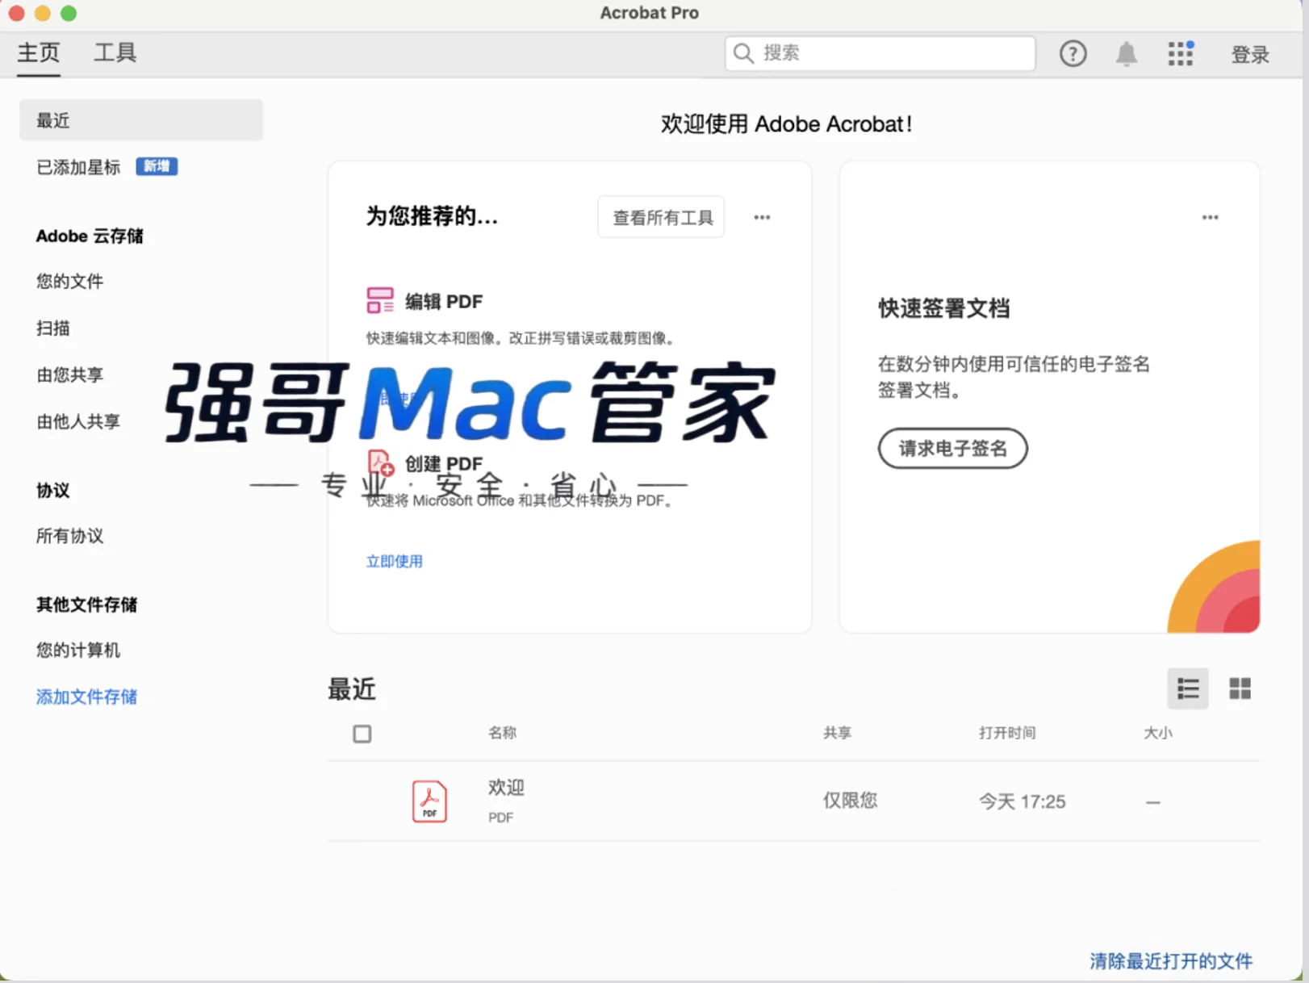Click the 共享 column header

coord(837,733)
